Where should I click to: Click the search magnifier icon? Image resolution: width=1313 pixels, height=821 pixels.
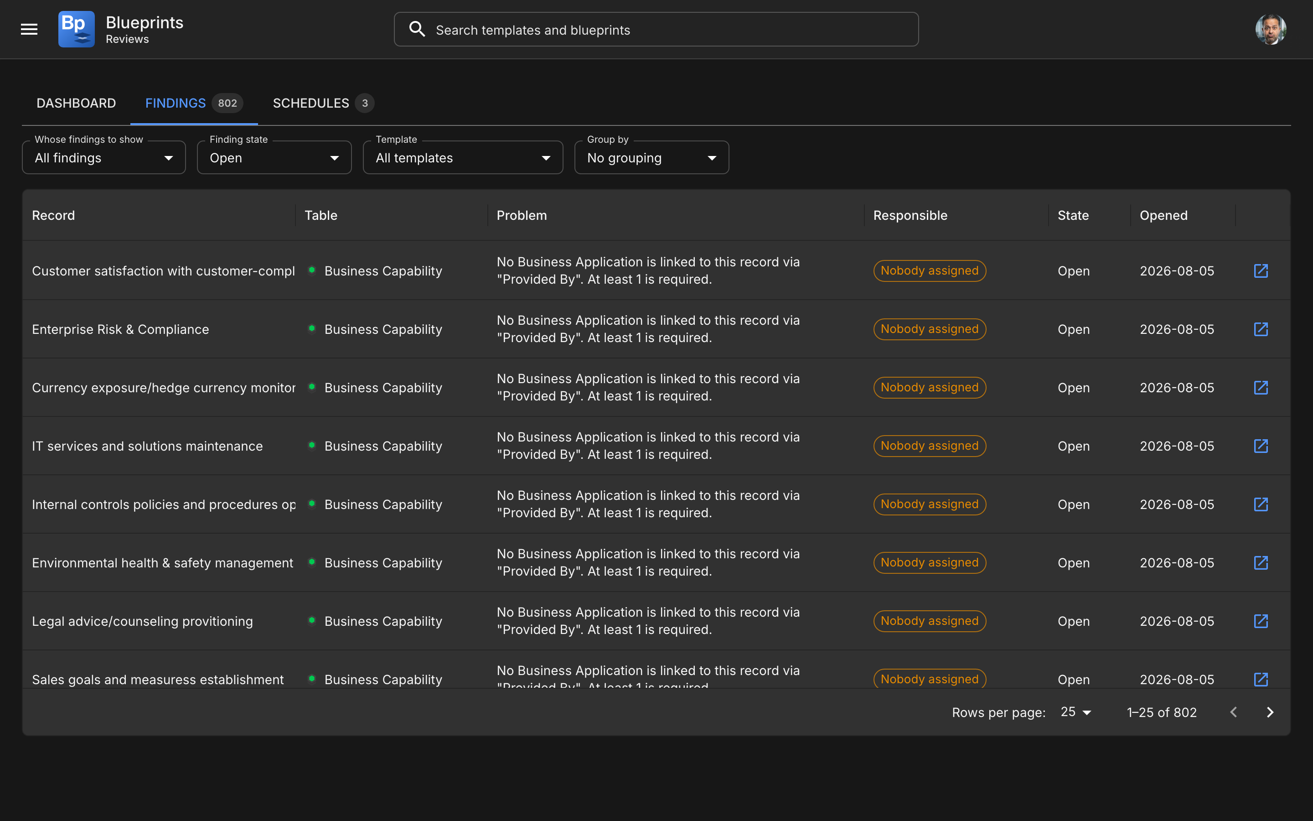coord(417,29)
